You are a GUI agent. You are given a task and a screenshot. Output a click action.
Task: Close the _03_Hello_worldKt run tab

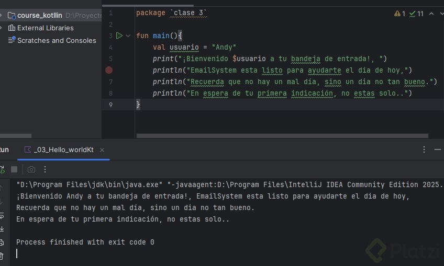(102, 150)
